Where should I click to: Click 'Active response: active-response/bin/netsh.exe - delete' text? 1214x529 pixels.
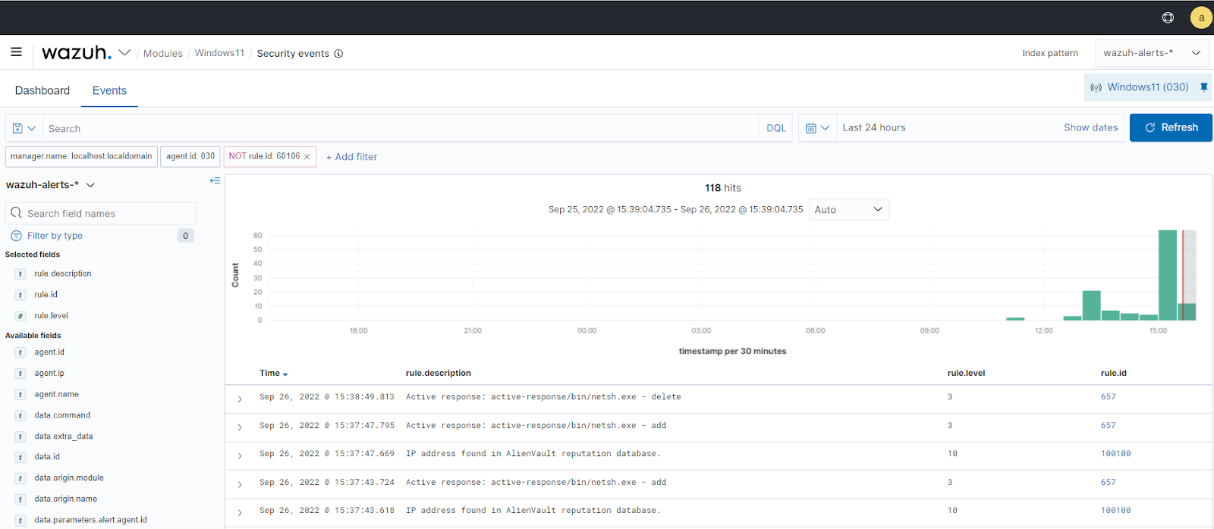[x=543, y=397]
